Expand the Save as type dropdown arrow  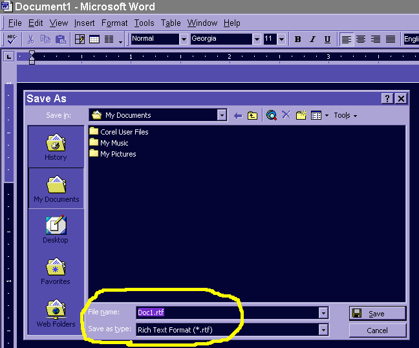click(323, 330)
